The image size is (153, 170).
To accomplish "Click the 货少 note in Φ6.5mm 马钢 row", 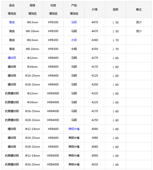I will point(139,22).
